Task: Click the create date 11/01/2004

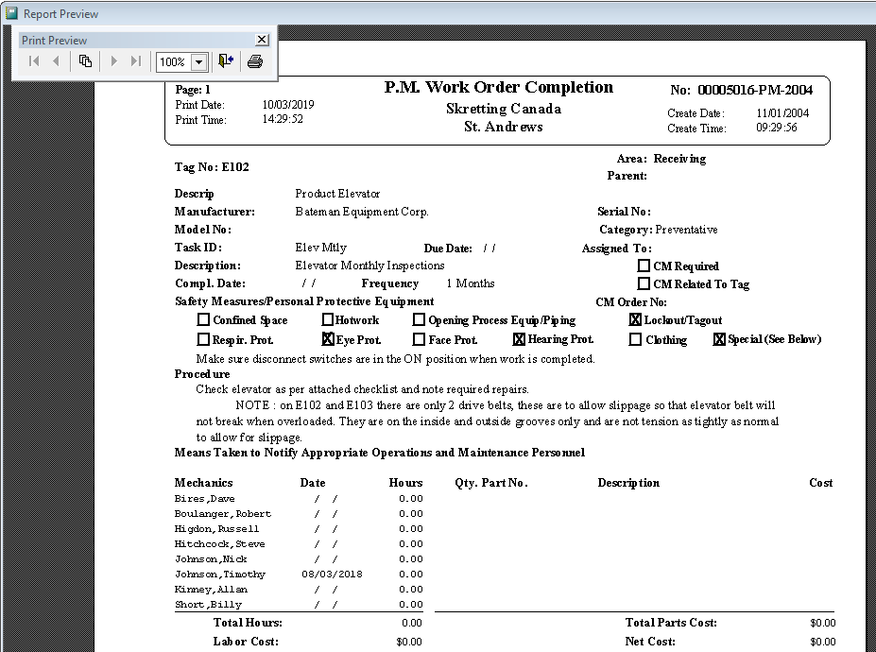Action: click(782, 112)
